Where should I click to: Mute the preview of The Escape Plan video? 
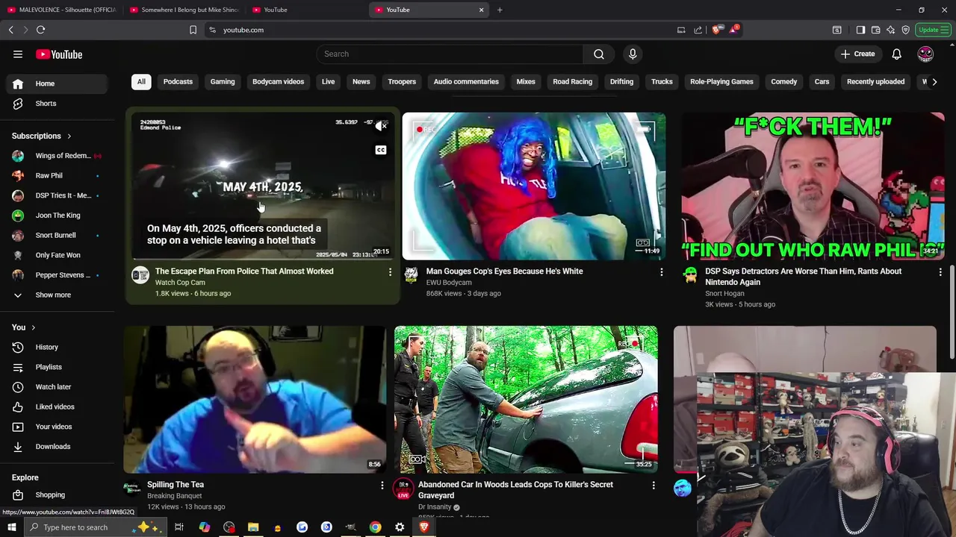click(x=381, y=126)
